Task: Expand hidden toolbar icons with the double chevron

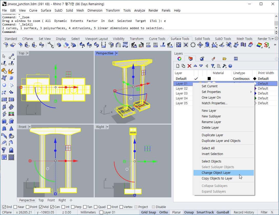Action: [275, 45]
